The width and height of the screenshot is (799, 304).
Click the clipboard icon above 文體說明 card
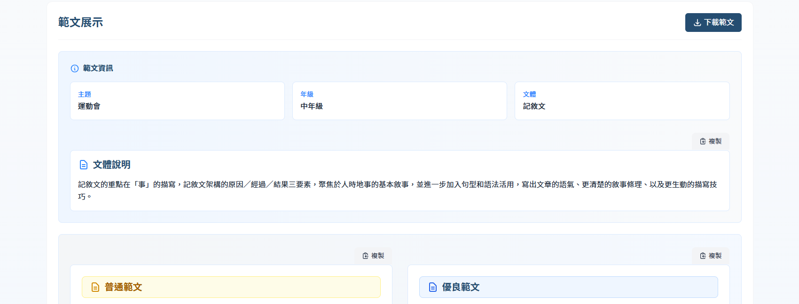[703, 141]
